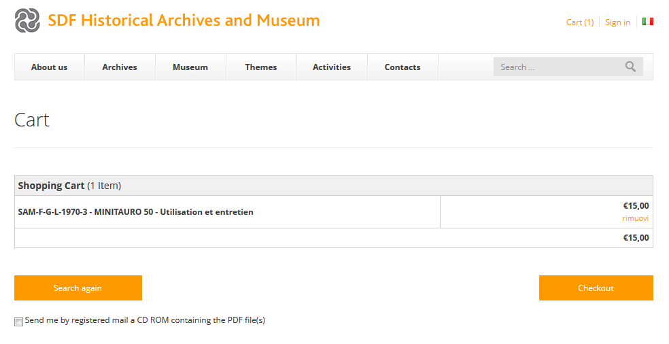Click the Shopping Cart table header
Image resolution: width=669 pixels, height=344 pixels.
pyautogui.click(x=69, y=186)
